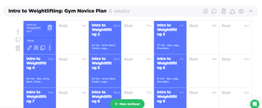This screenshot has width=262, height=108.
Task: Open the Intro to Weightlifting 2 workout
Action: coord(105,37)
